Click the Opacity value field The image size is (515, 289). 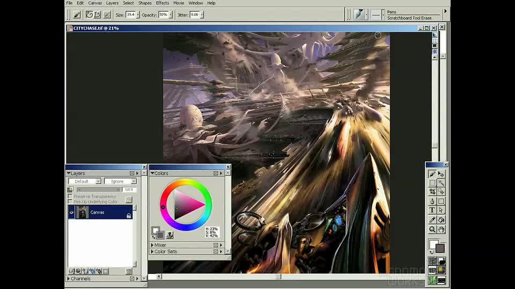point(163,15)
